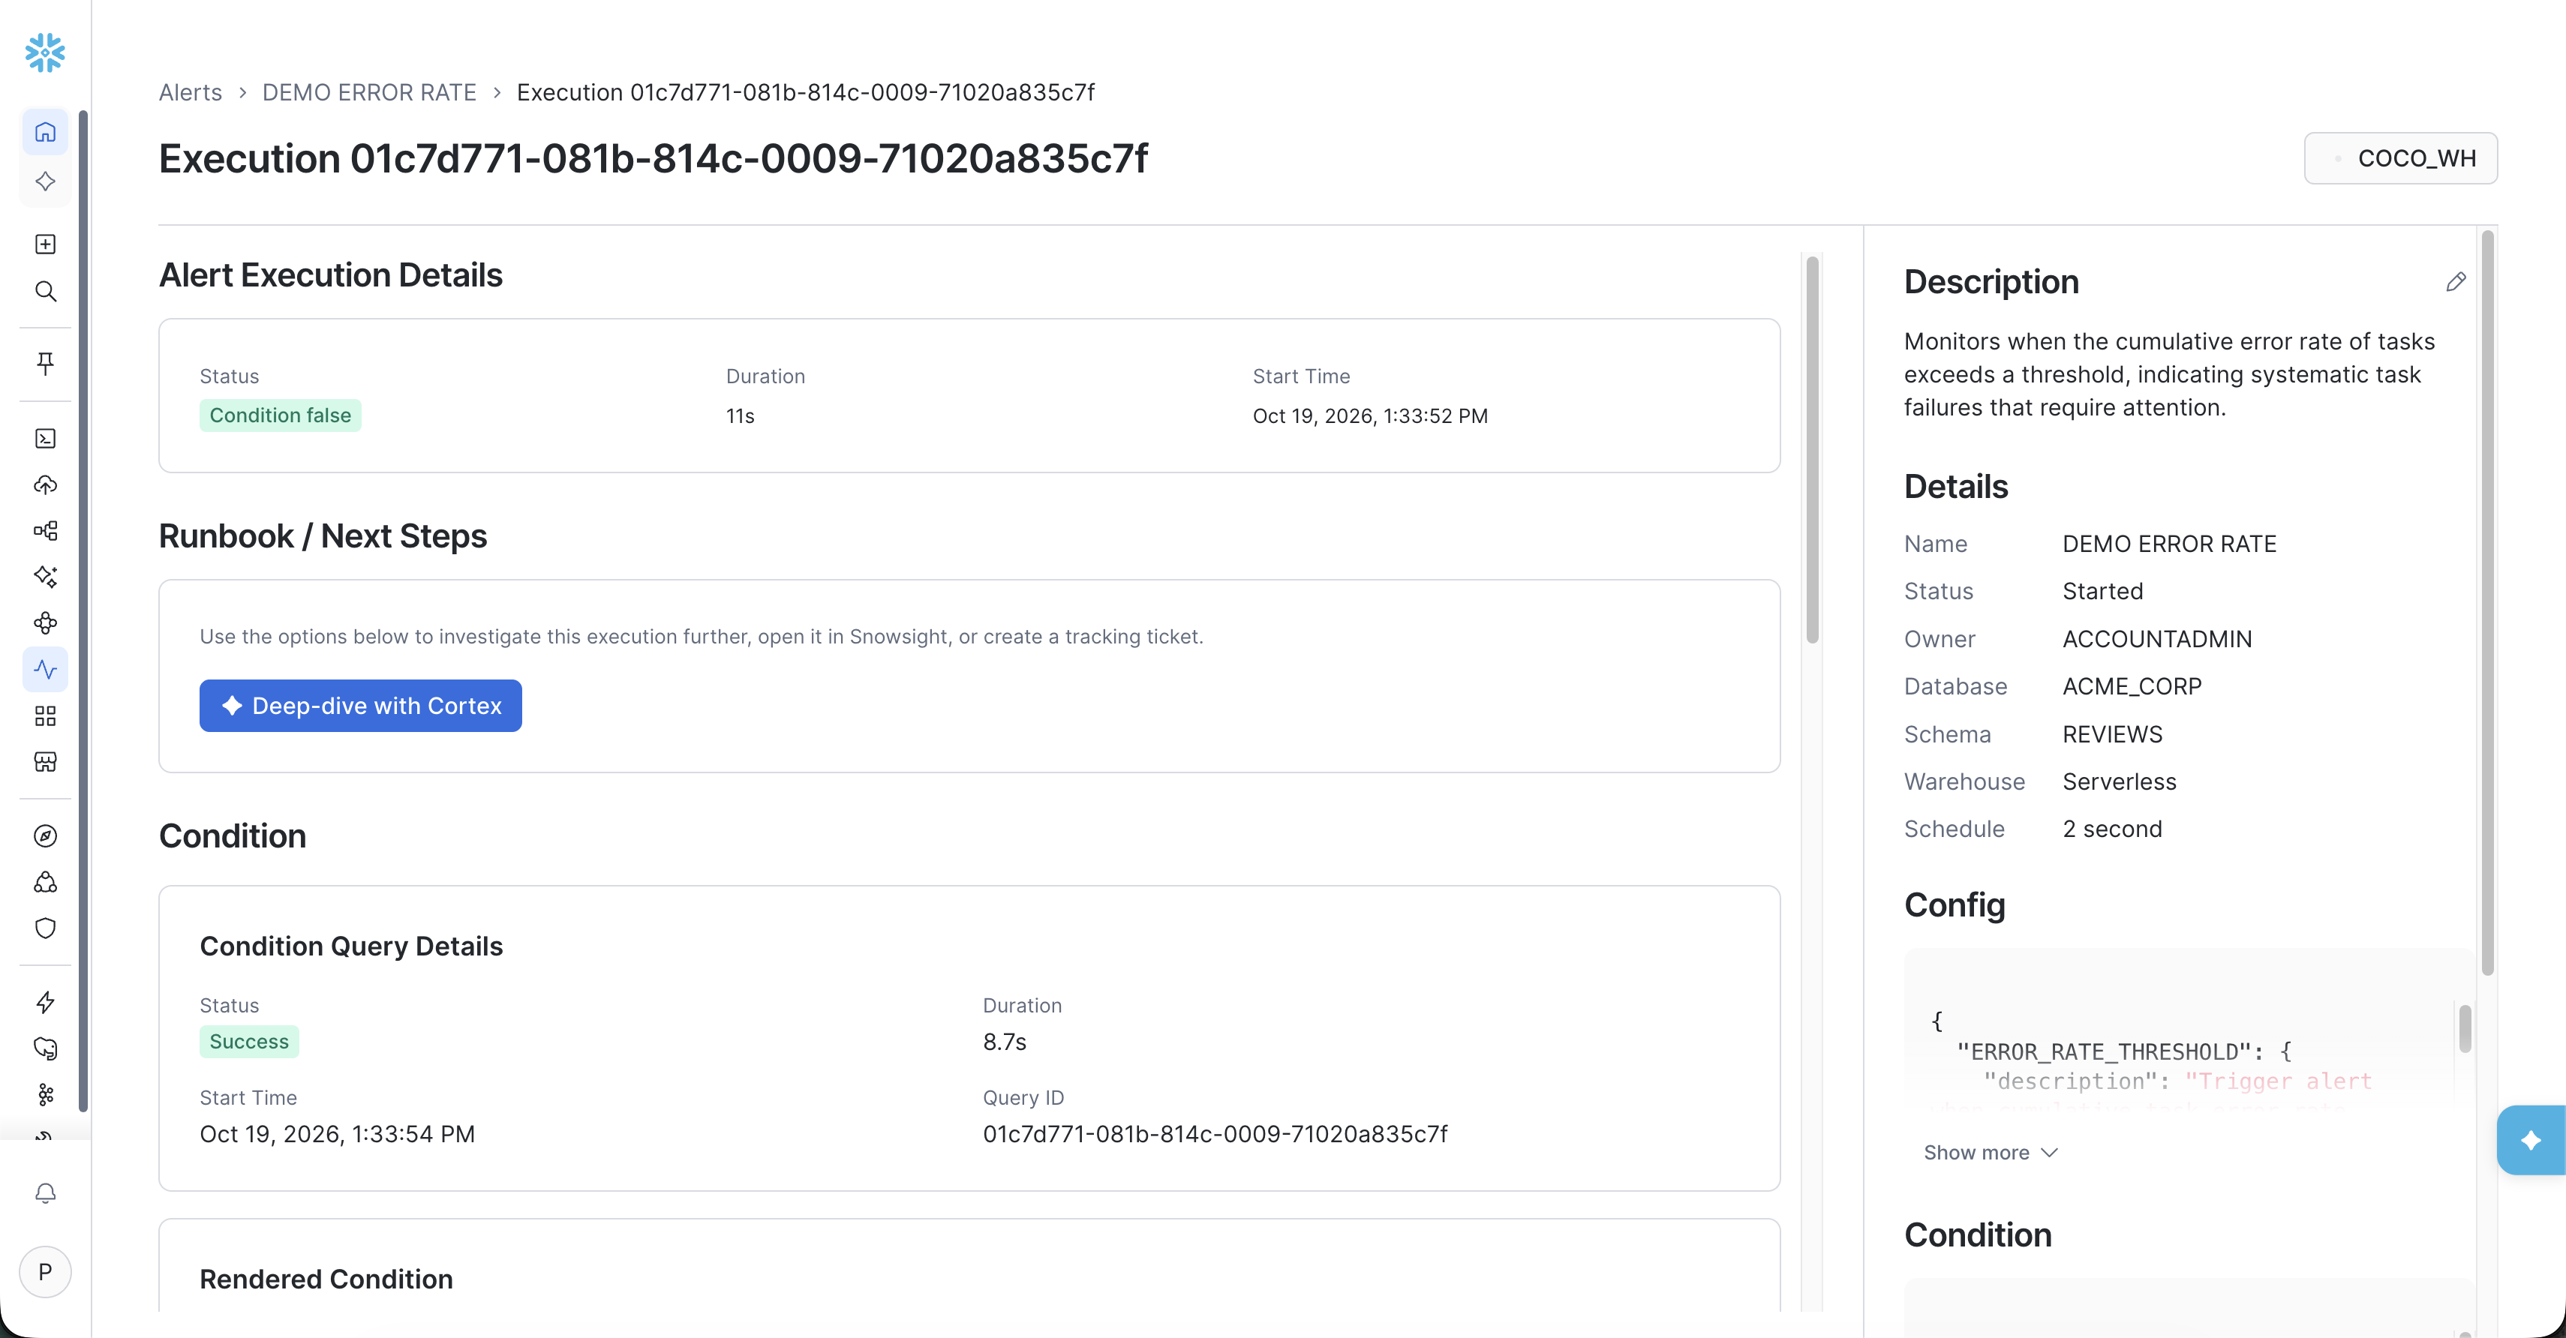Edit the Description with pencil icon

[2456, 282]
